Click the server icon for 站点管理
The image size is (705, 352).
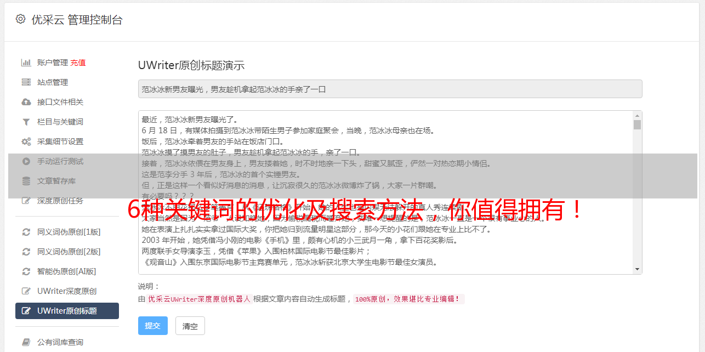click(x=26, y=82)
